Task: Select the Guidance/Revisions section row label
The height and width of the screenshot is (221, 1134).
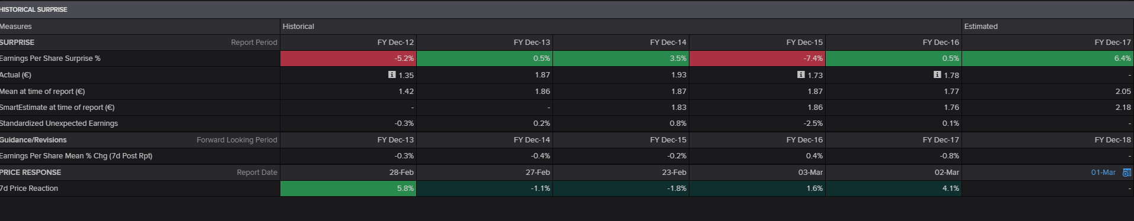Action: (x=33, y=140)
